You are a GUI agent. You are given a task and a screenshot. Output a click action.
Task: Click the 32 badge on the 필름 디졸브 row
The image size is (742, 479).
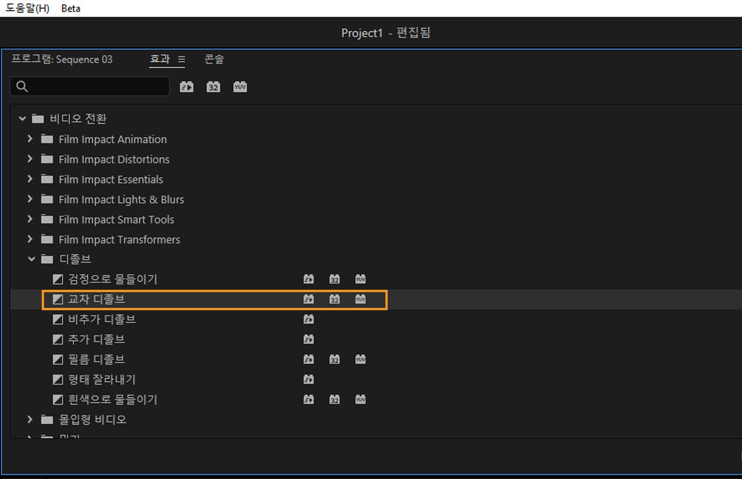334,359
